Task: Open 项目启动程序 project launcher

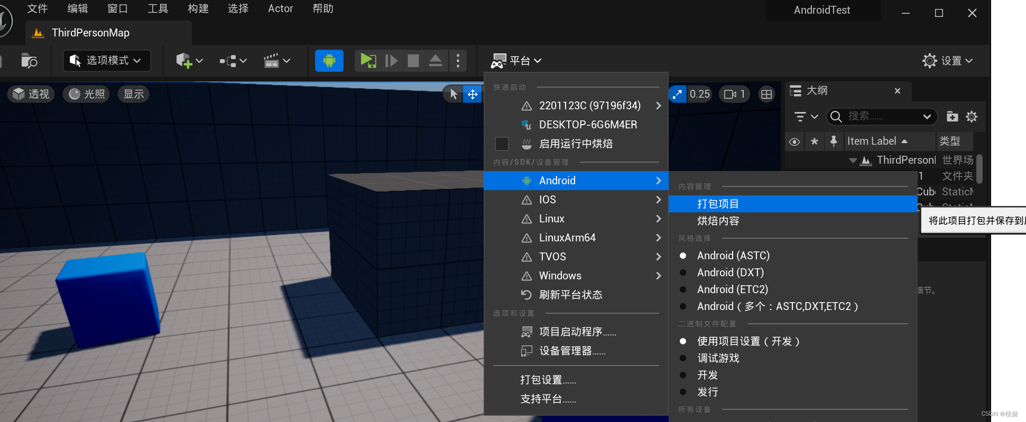Action: 576,332
